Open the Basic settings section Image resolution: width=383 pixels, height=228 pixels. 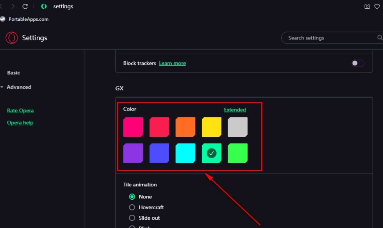coord(13,73)
